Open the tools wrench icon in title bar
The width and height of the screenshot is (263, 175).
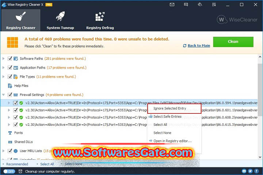[200, 5]
